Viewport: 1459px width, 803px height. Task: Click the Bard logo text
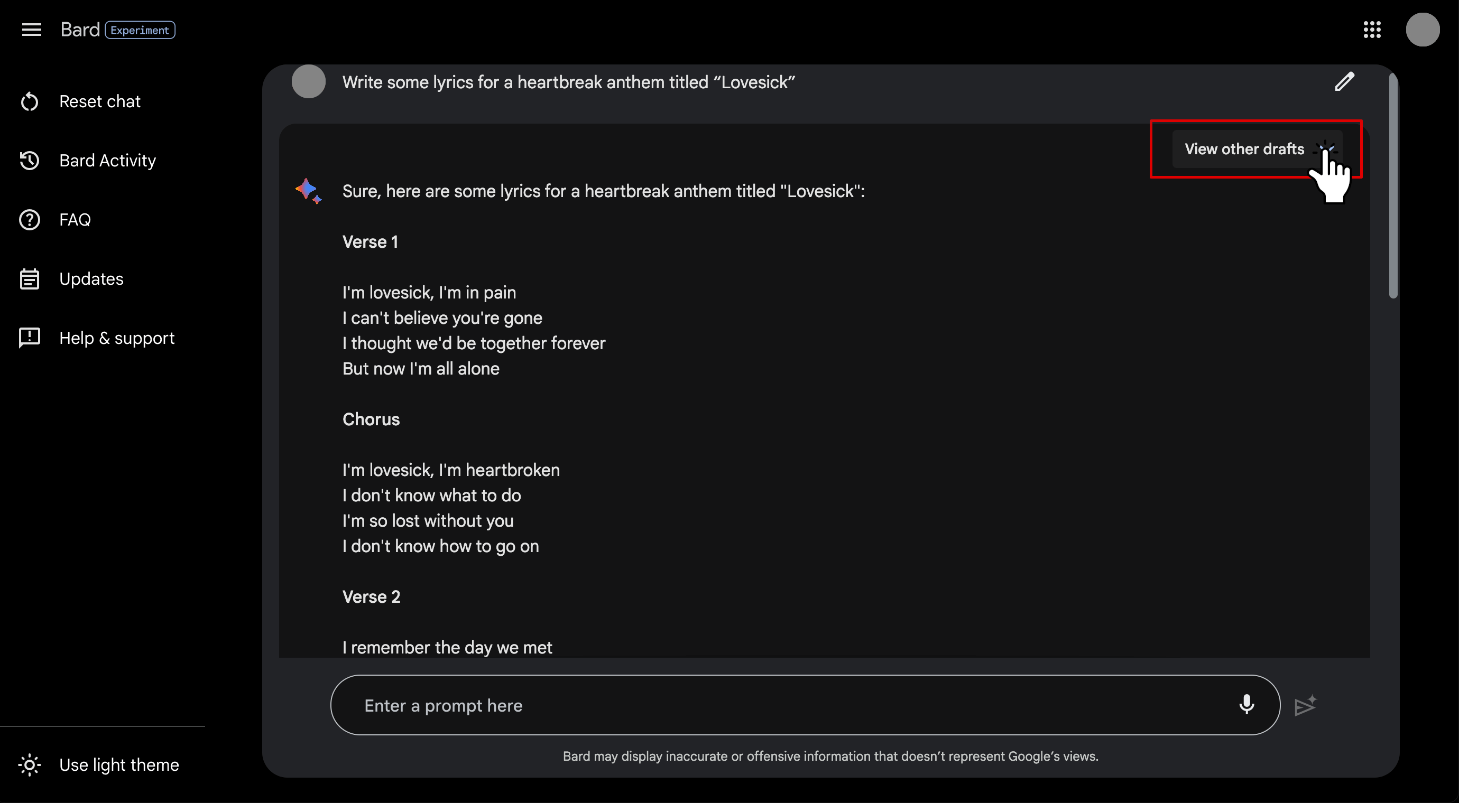(80, 30)
